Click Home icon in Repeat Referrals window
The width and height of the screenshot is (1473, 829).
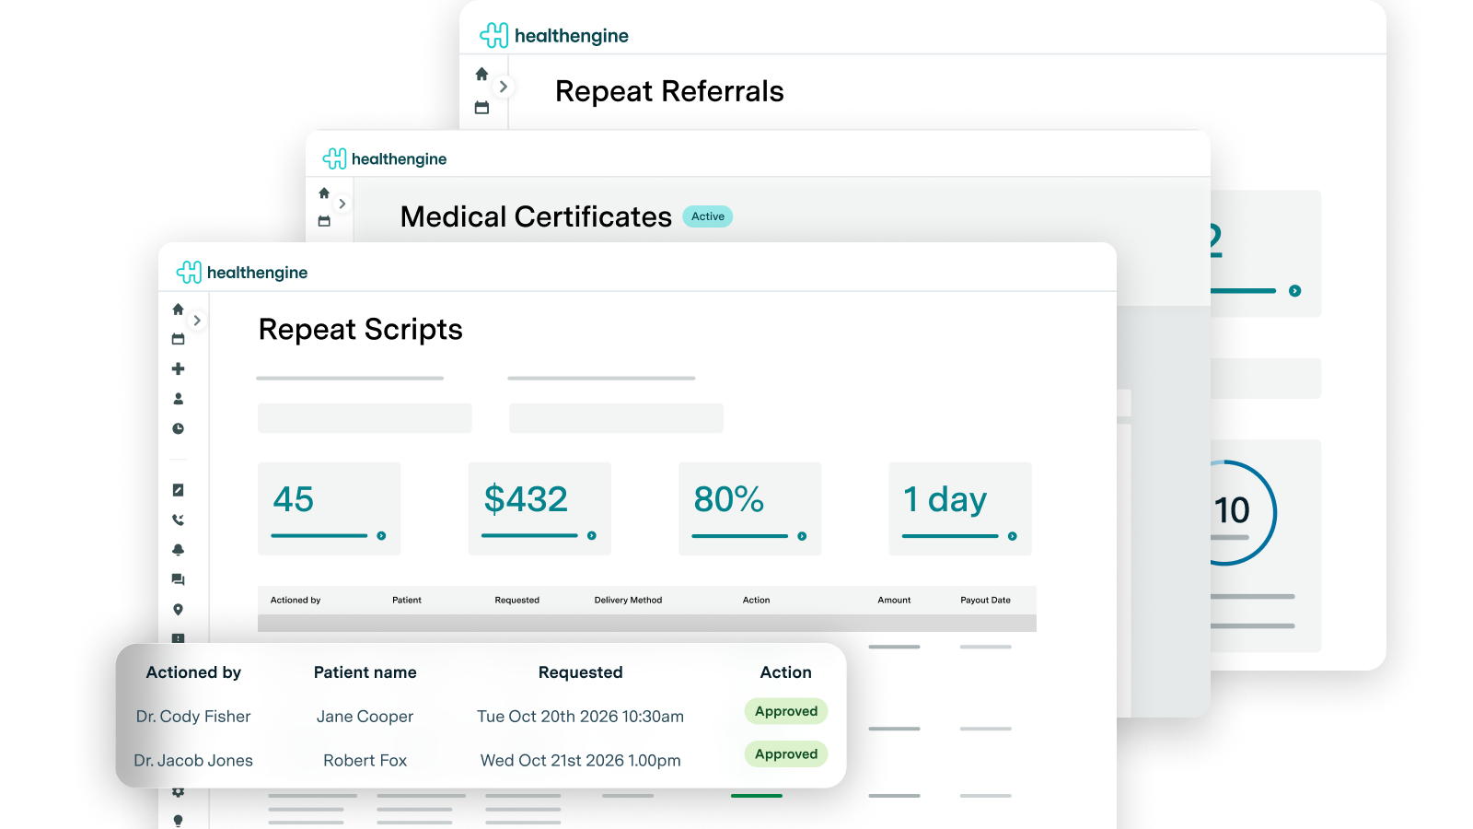click(x=481, y=74)
